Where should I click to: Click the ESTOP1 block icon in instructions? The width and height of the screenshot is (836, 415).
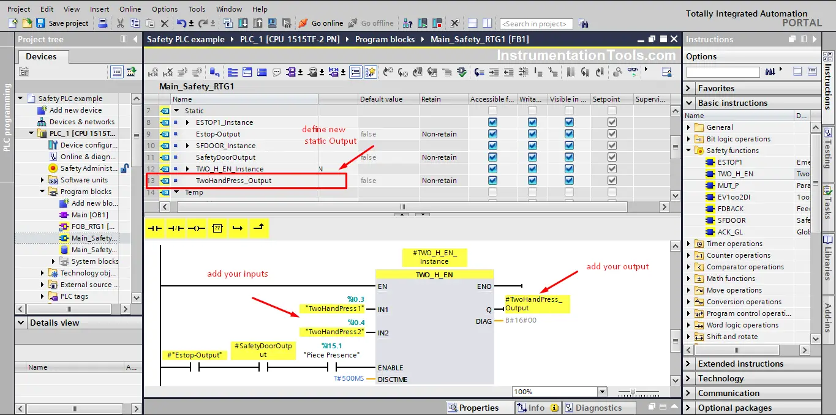[x=710, y=162]
